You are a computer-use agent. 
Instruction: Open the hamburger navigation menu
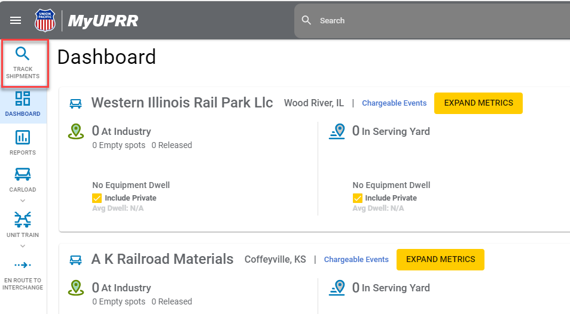pyautogui.click(x=16, y=20)
